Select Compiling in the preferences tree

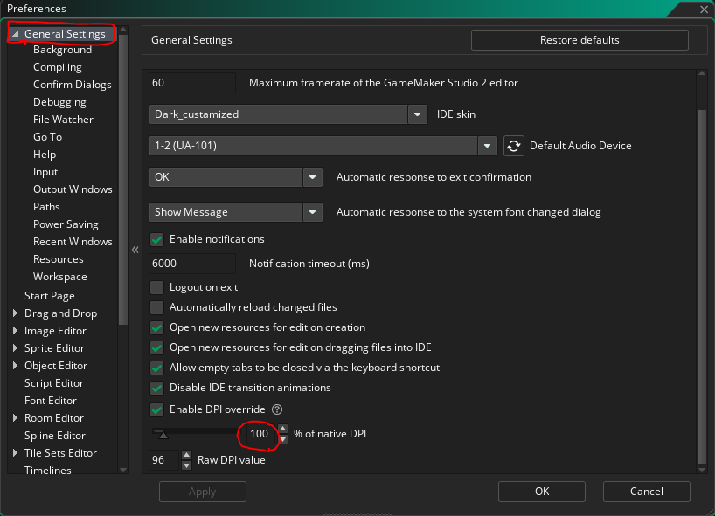58,67
